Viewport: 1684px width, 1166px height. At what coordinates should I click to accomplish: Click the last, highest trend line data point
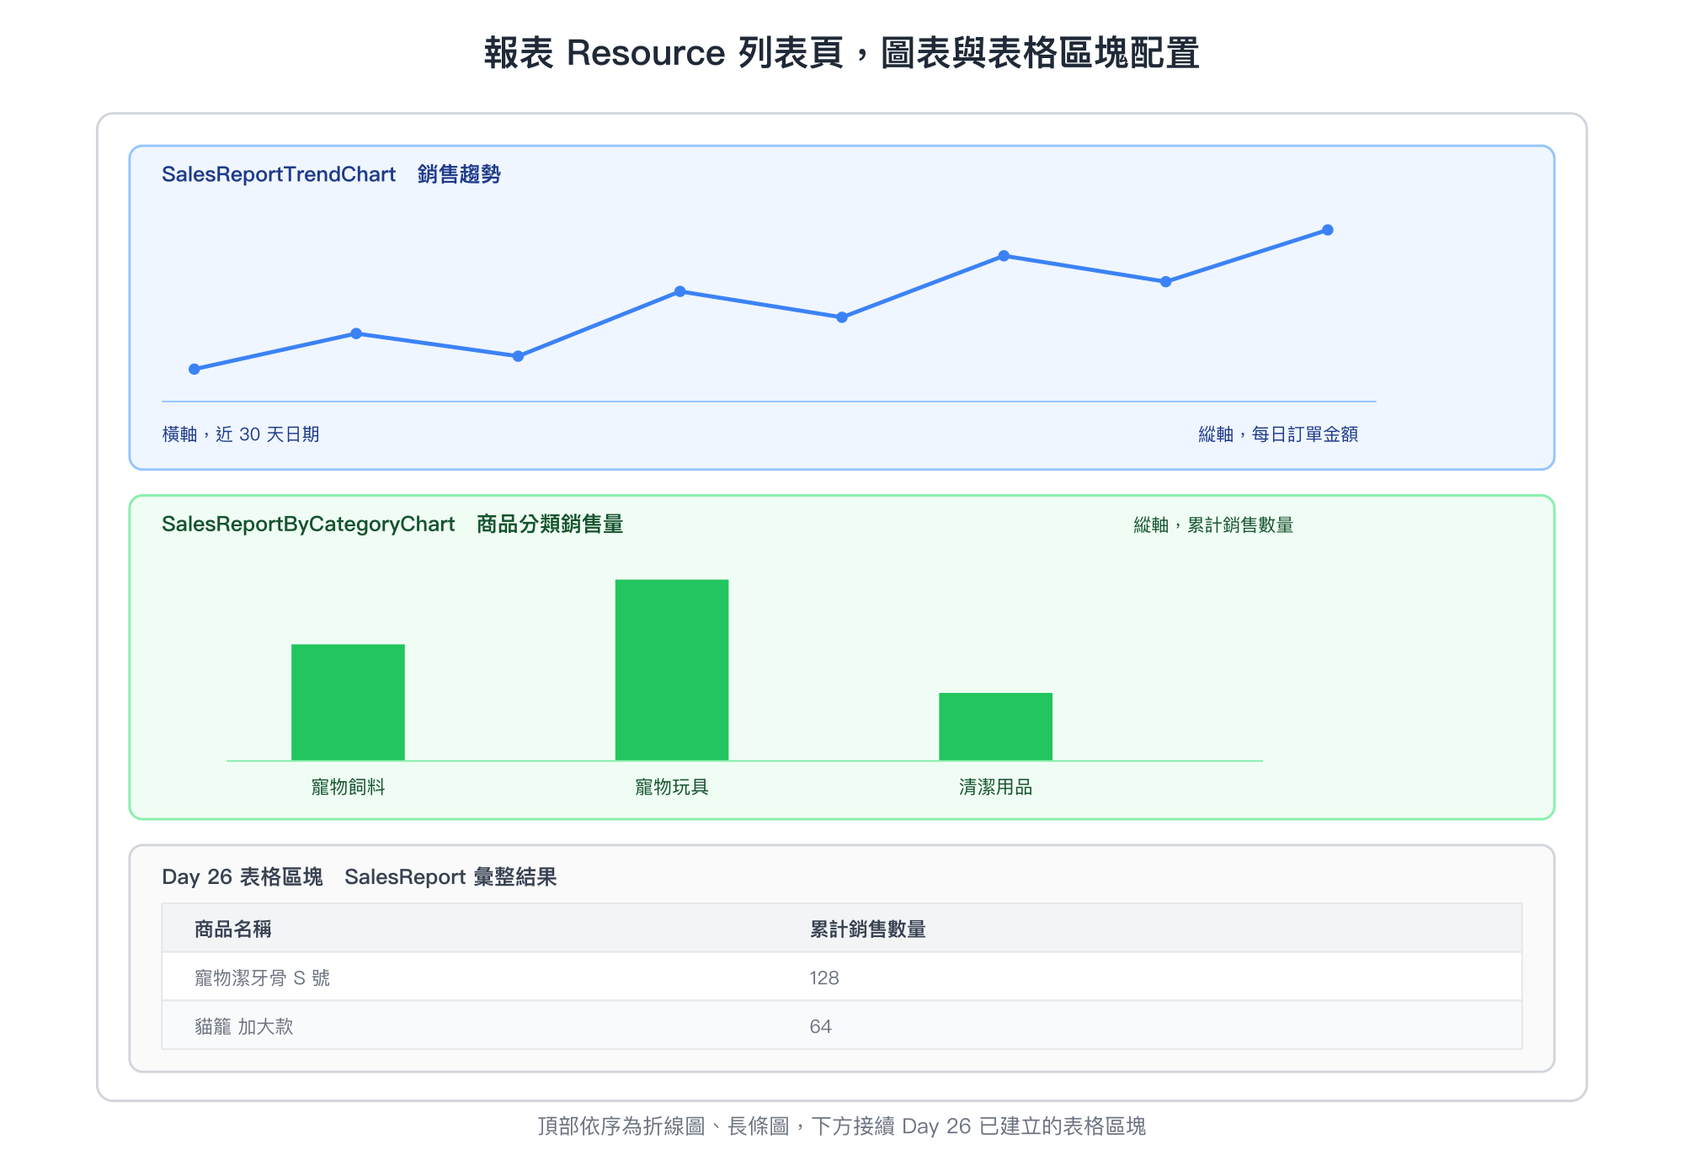click(1328, 230)
